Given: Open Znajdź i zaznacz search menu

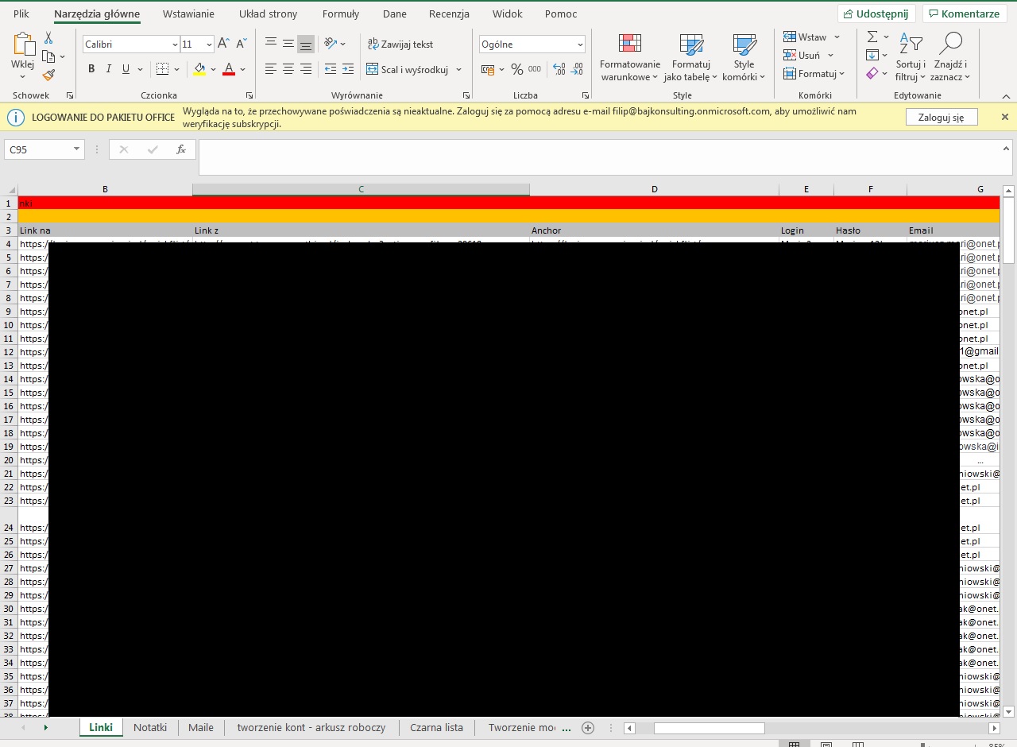Looking at the screenshot, I should [951, 58].
